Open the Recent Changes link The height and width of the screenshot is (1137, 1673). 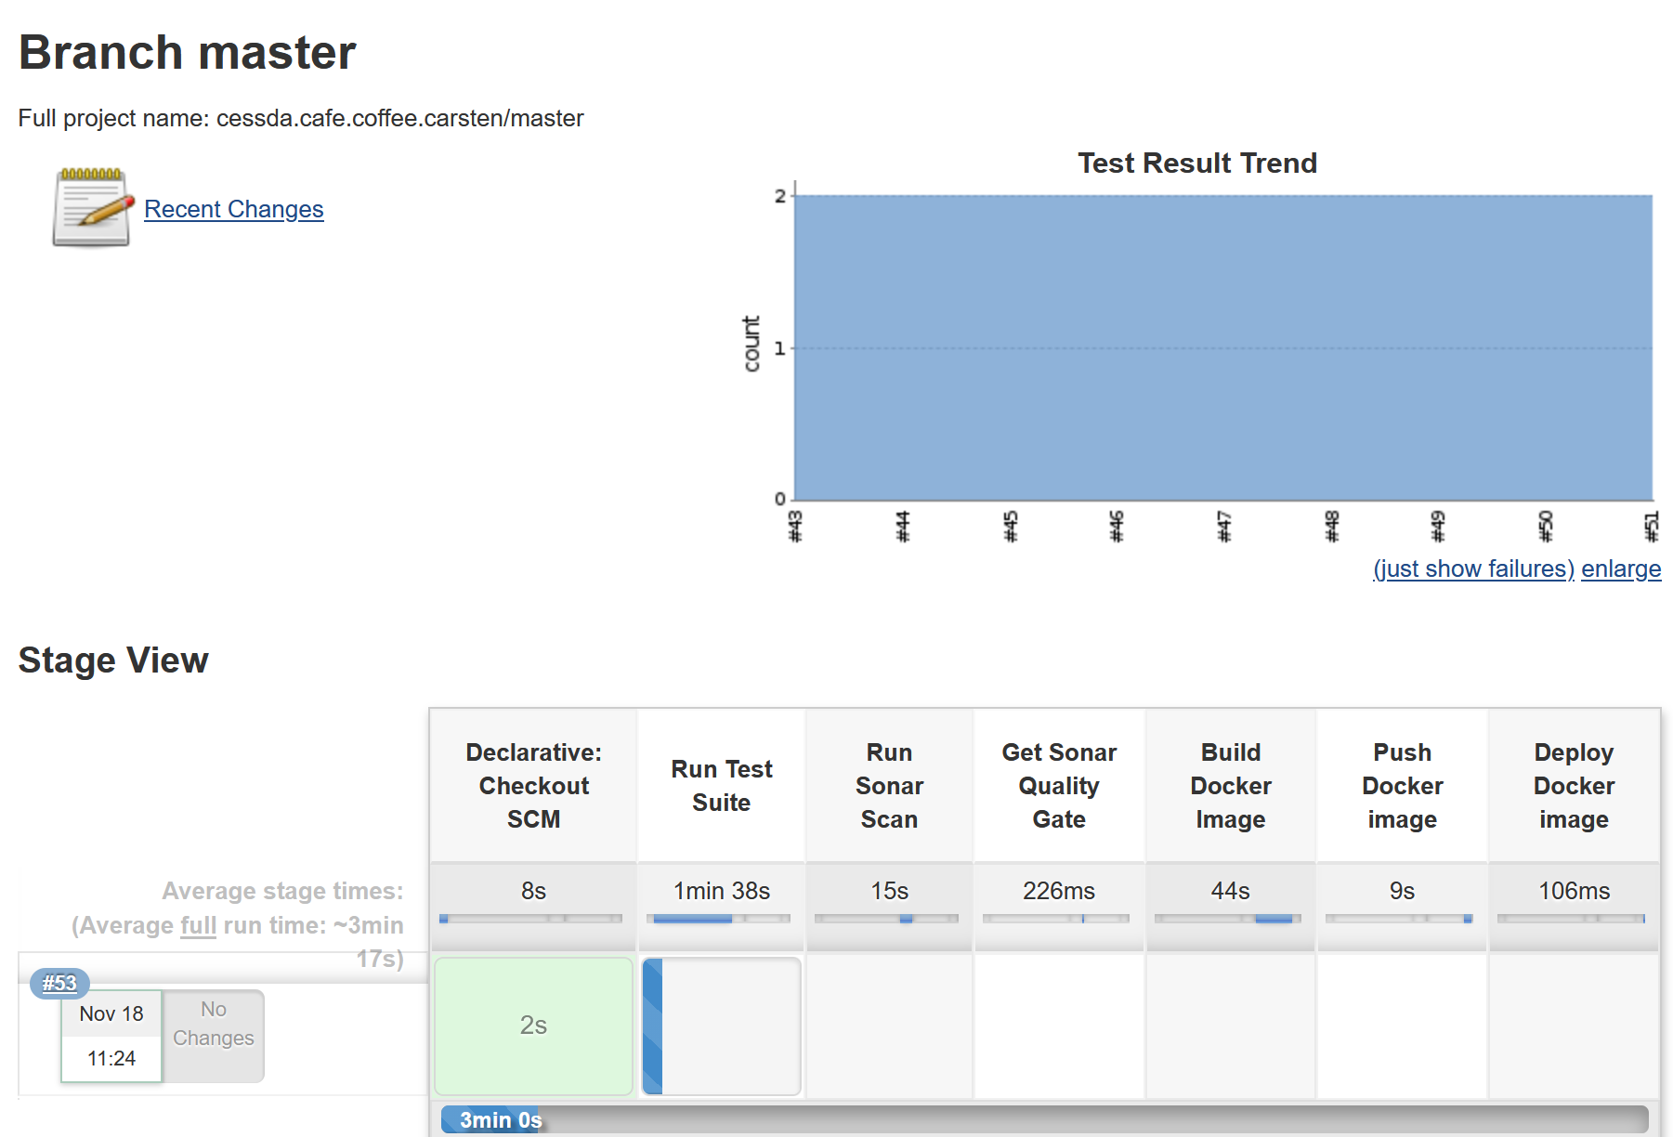coord(233,209)
